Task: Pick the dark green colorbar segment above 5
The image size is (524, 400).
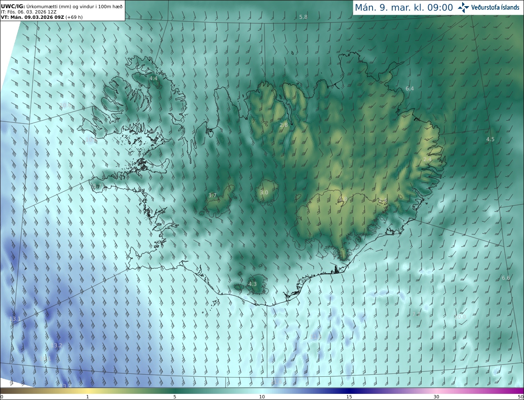Action: [175, 391]
